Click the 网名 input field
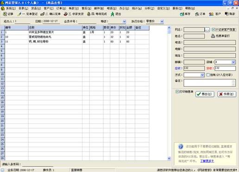This screenshot has width=239, height=172. (194, 30)
